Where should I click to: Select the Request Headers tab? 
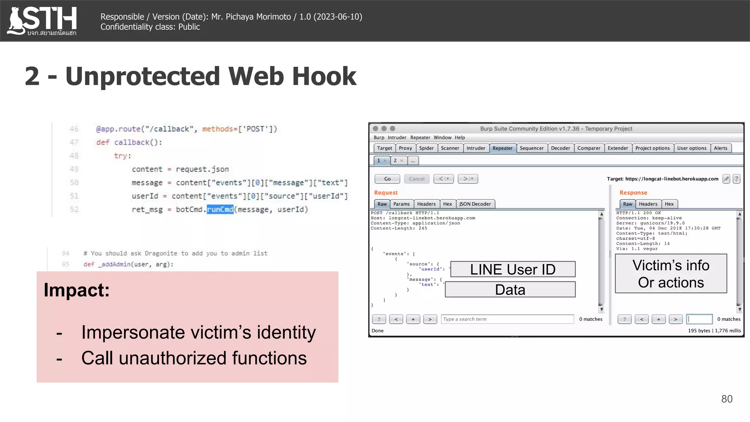(426, 204)
